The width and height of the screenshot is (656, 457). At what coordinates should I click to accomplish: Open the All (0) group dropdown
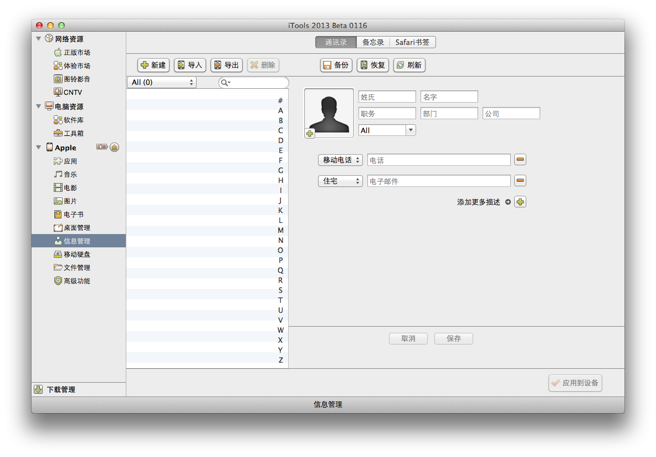(162, 82)
